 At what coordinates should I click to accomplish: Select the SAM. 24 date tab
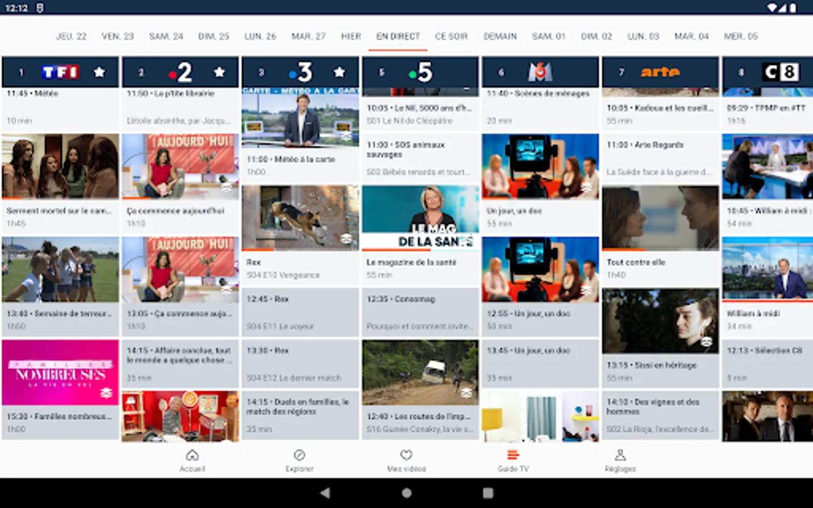(x=166, y=36)
